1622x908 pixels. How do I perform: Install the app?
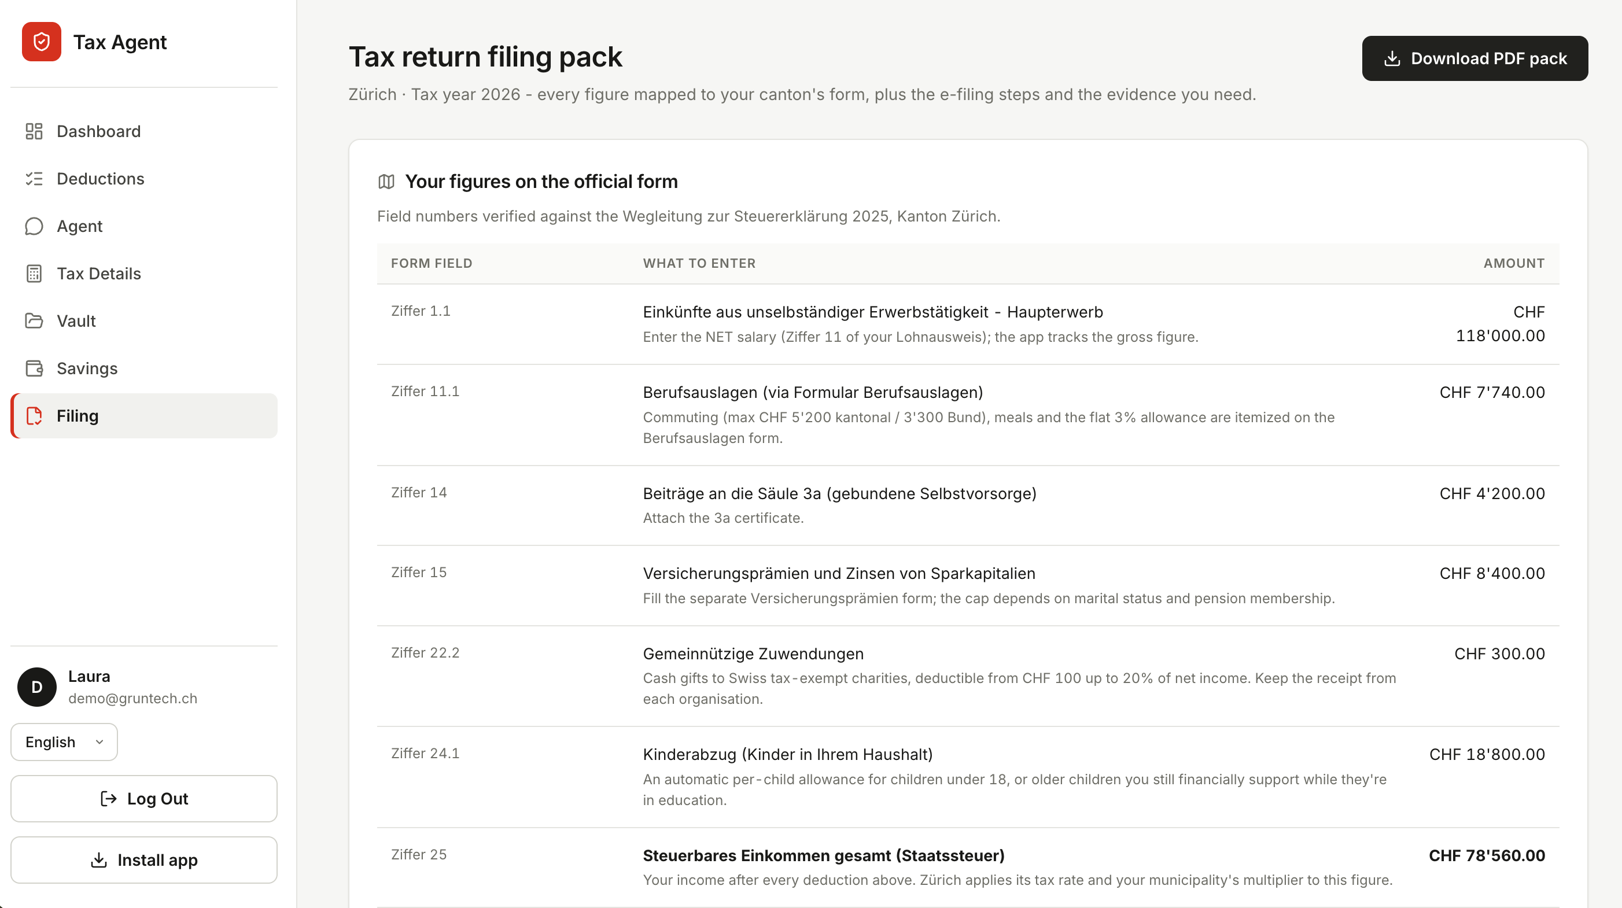pos(144,860)
